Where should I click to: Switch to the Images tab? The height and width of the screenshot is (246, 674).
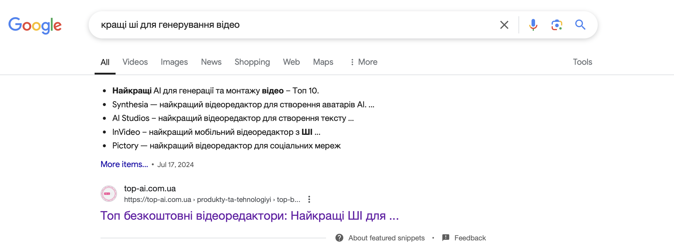click(x=174, y=62)
